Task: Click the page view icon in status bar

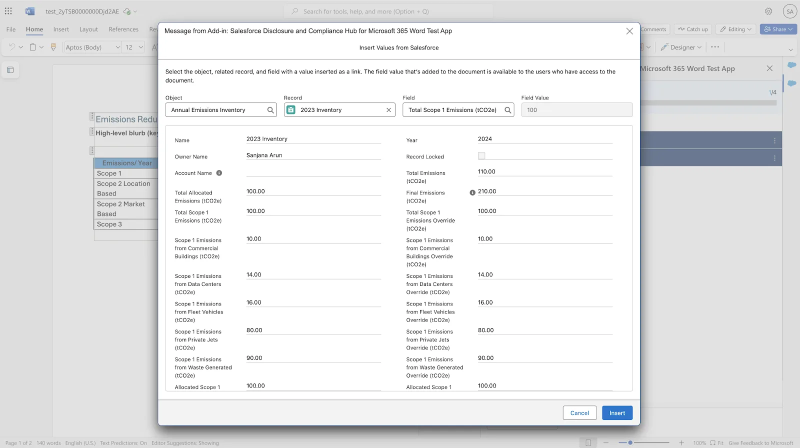Action: pos(588,443)
